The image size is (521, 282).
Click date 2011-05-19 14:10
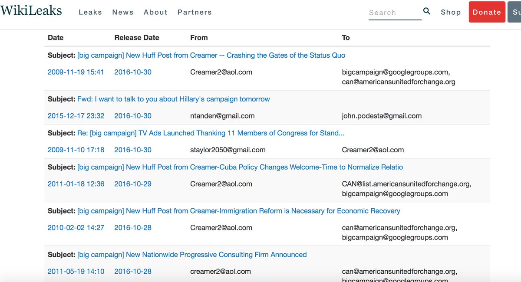click(x=76, y=272)
